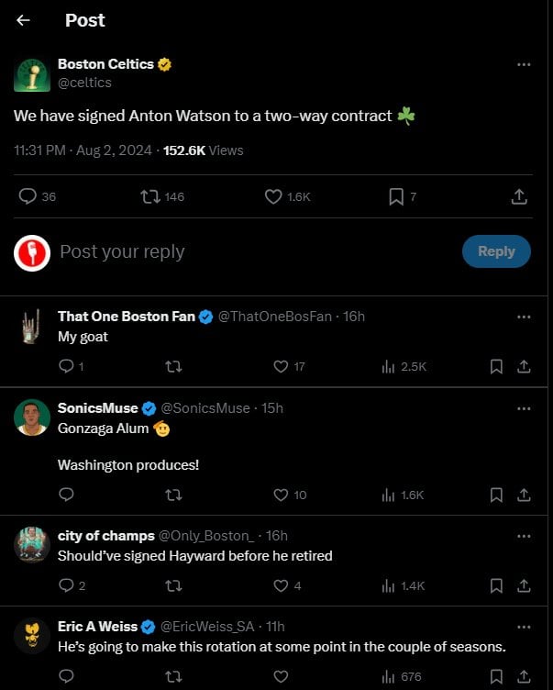
Task: Reply to That One Boston Fan's comment
Action: pyautogui.click(x=66, y=366)
